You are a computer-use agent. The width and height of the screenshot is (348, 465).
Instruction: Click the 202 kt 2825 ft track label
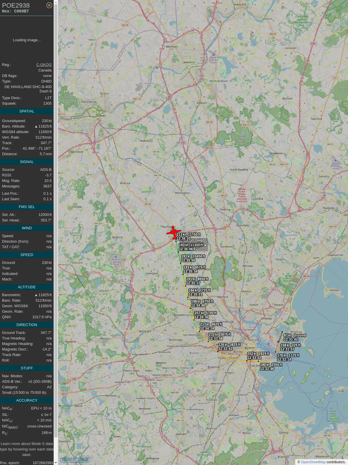click(x=258, y=356)
